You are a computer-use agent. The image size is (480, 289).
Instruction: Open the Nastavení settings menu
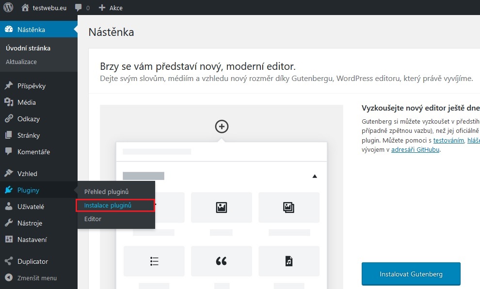pyautogui.click(x=32, y=240)
